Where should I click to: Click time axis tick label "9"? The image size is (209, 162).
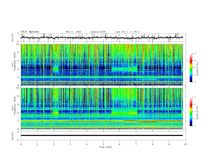[169, 144]
